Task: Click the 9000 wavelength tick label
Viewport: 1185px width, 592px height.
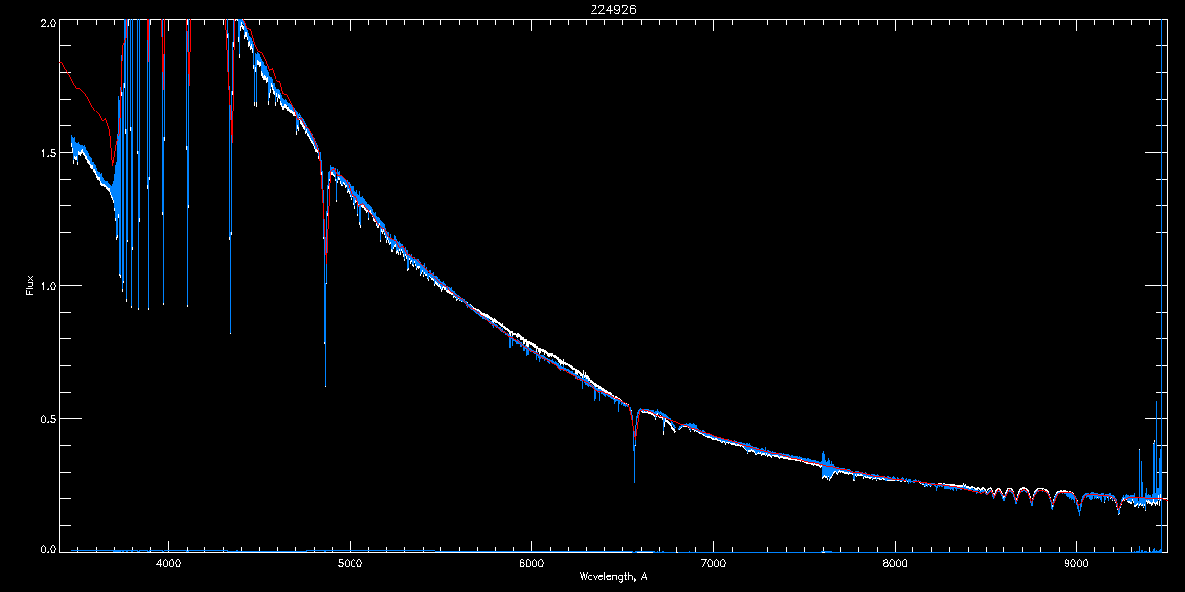Action: click(1076, 563)
